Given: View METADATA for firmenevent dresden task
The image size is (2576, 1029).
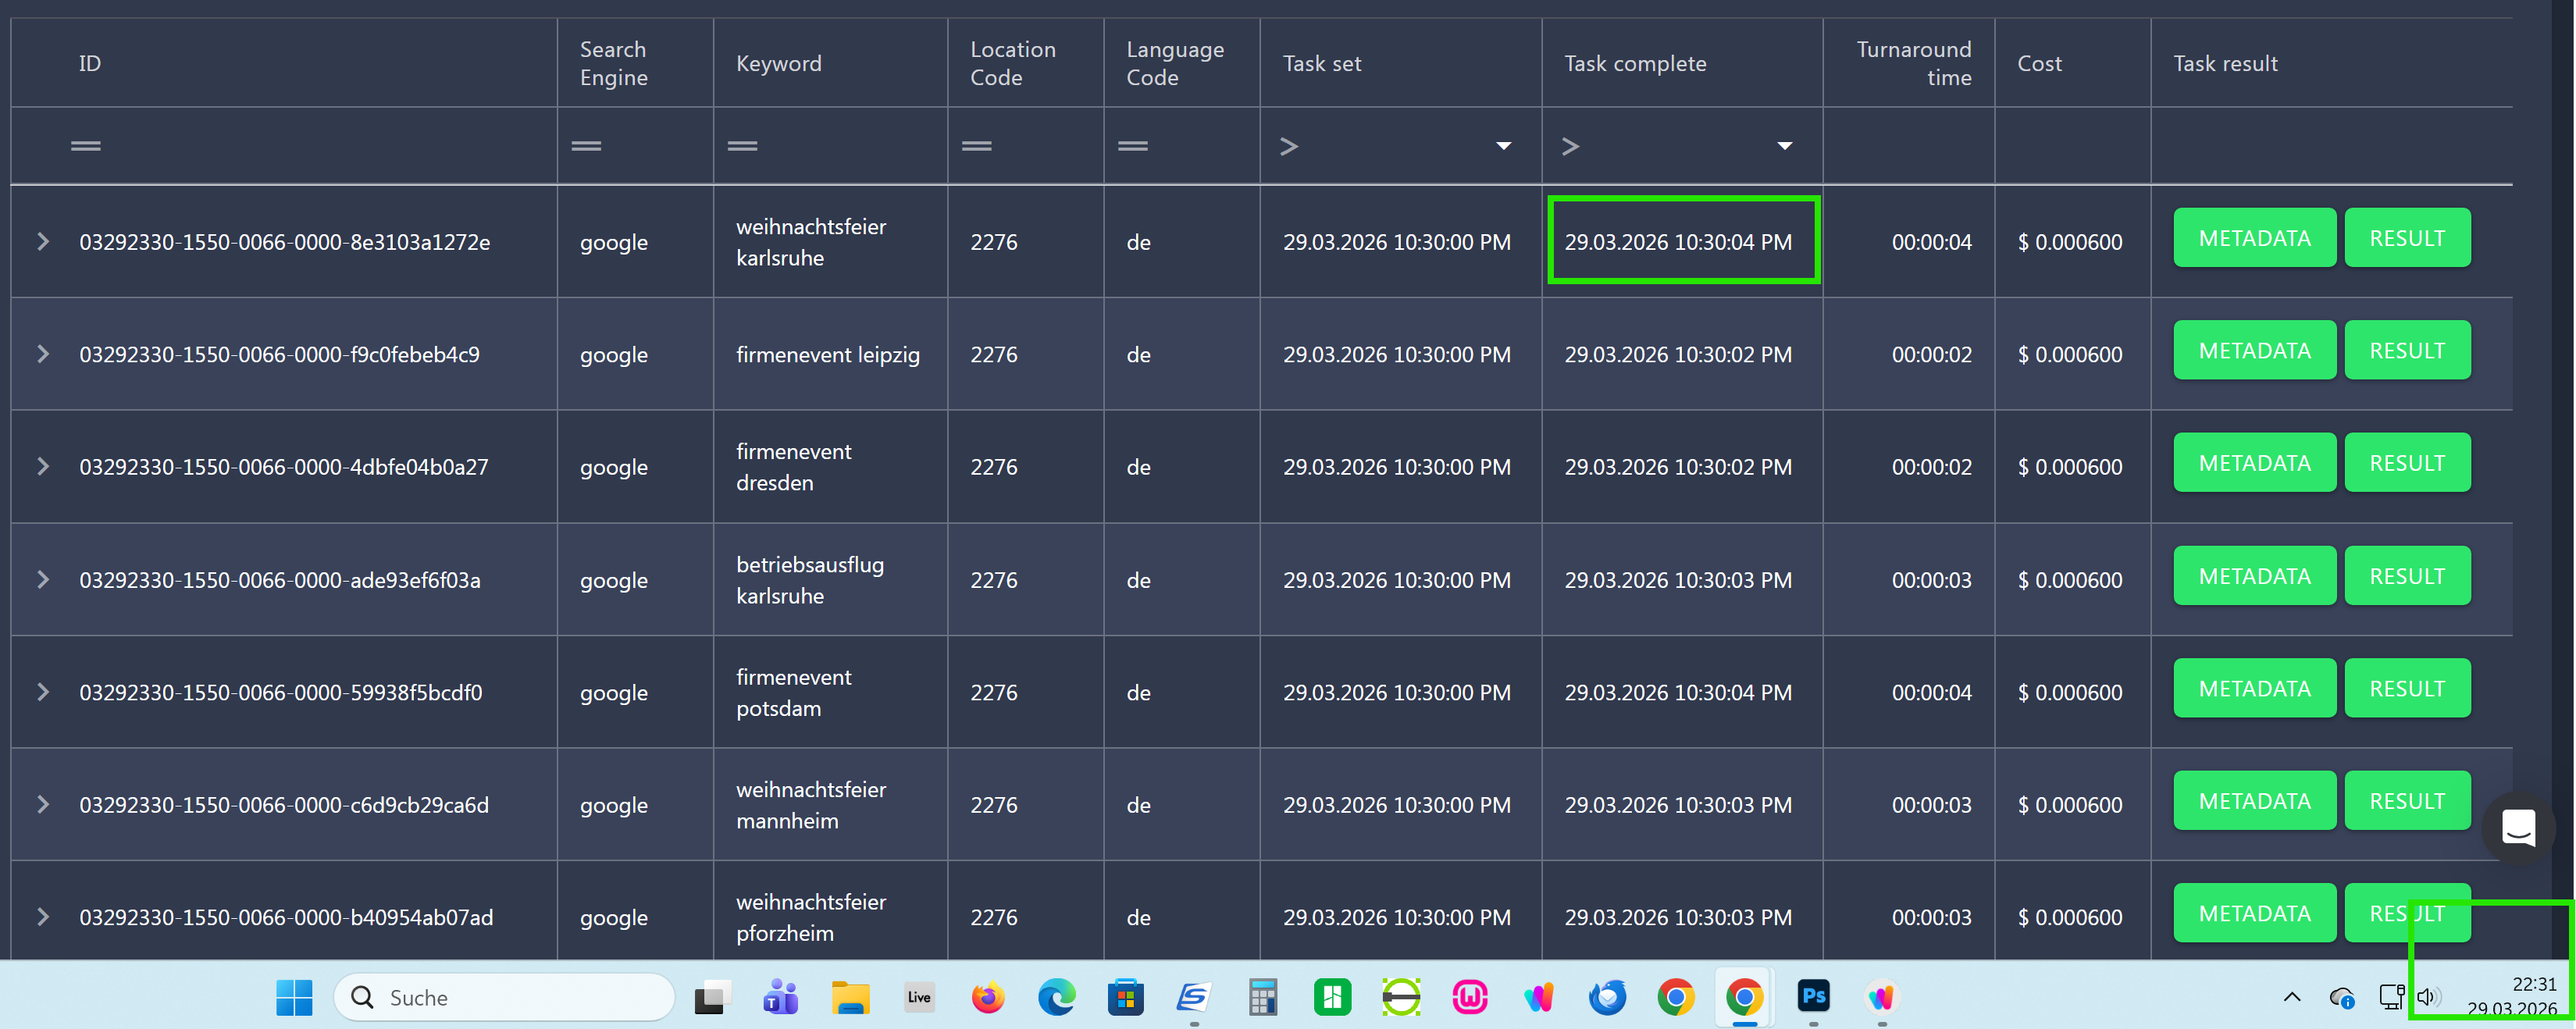Looking at the screenshot, I should point(2254,463).
